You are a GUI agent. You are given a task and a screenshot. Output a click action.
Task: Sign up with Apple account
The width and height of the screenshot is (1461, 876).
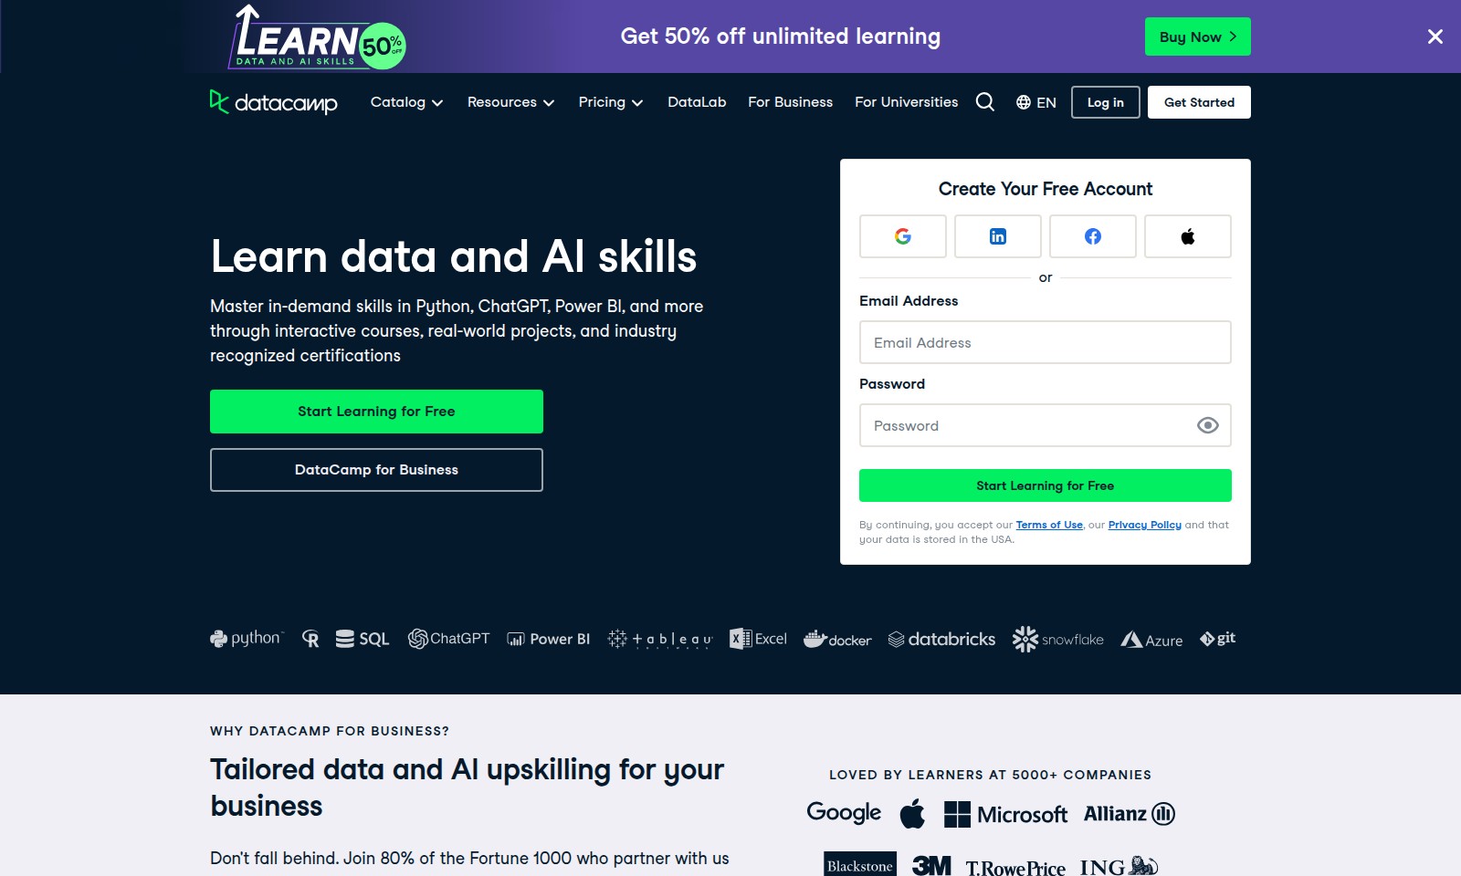[1187, 235]
